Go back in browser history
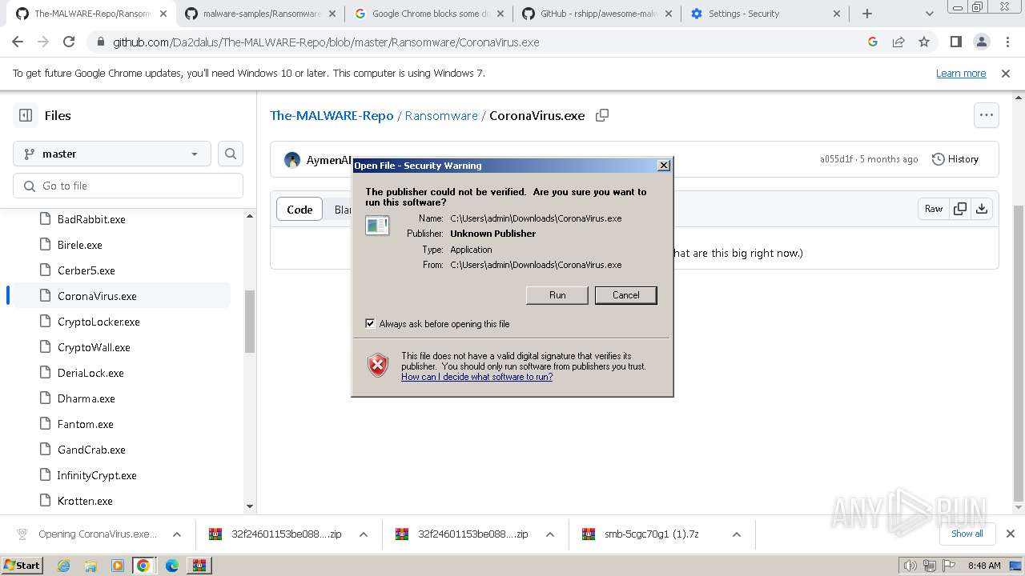 coord(19,42)
